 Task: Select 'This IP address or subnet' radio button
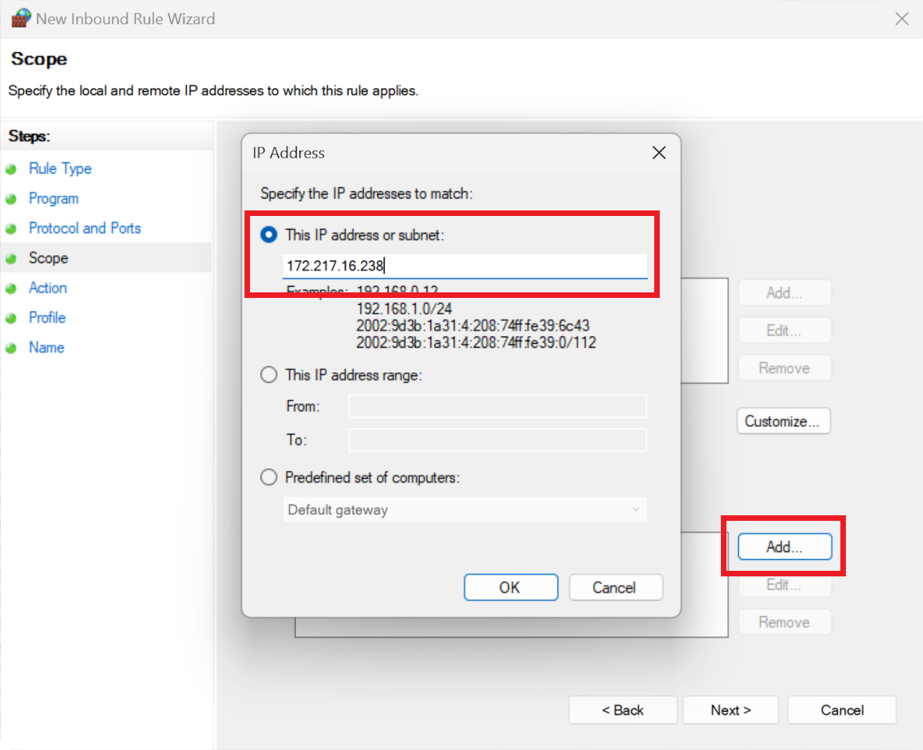[x=269, y=235]
